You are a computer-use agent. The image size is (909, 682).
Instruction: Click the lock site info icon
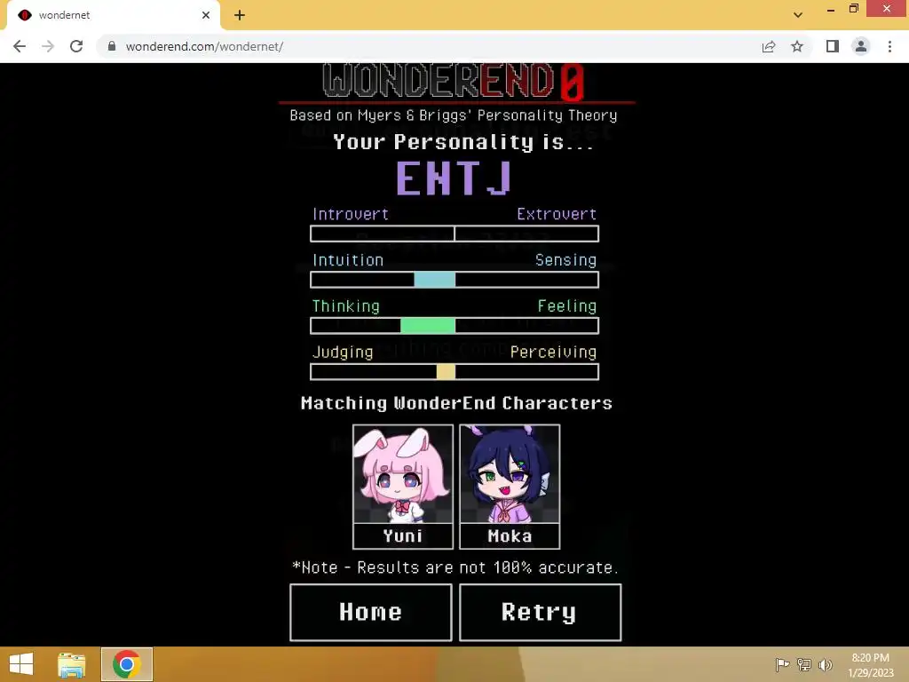coord(112,46)
